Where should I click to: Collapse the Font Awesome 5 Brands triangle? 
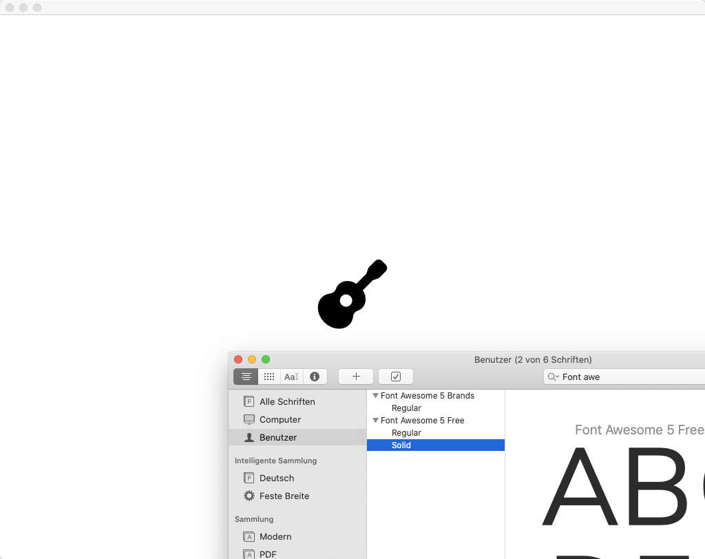click(376, 396)
